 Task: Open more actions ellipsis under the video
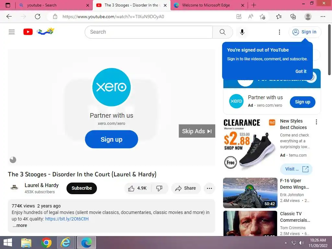coord(209,188)
